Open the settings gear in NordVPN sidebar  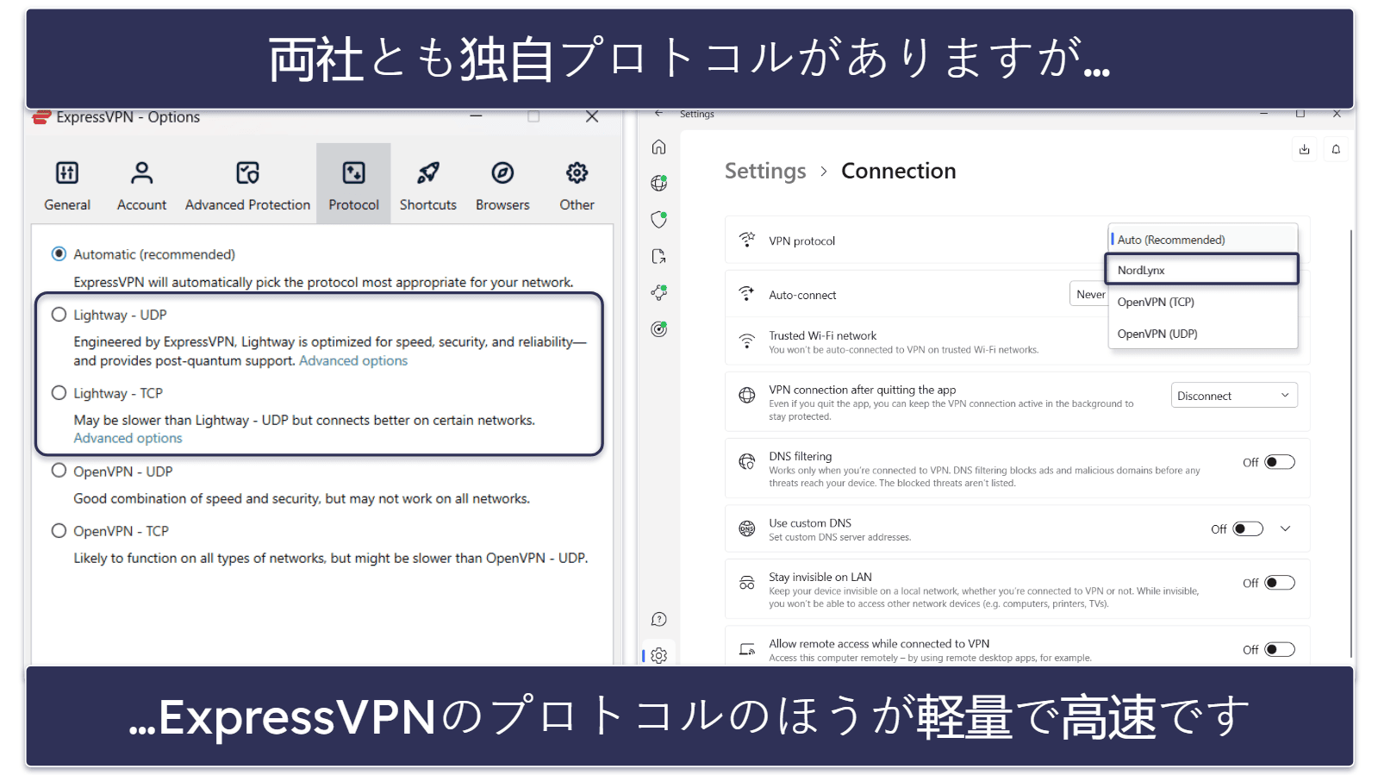point(658,655)
